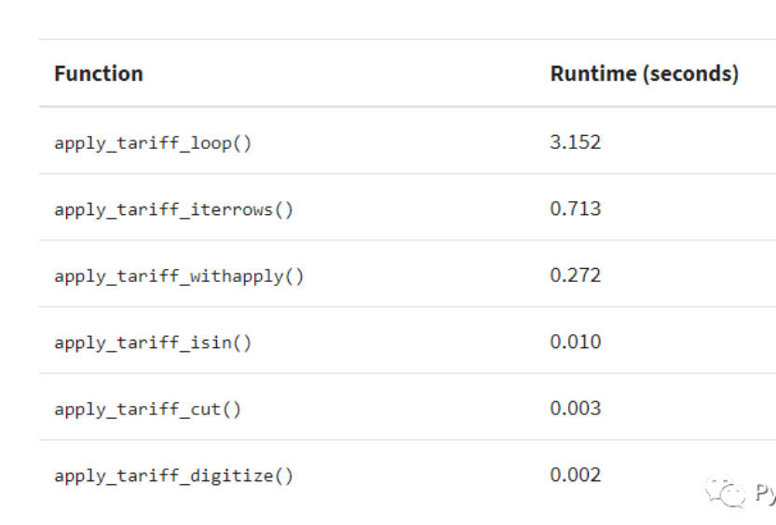776x525 pixels.
Task: Click the Function column header
Action: (99, 74)
